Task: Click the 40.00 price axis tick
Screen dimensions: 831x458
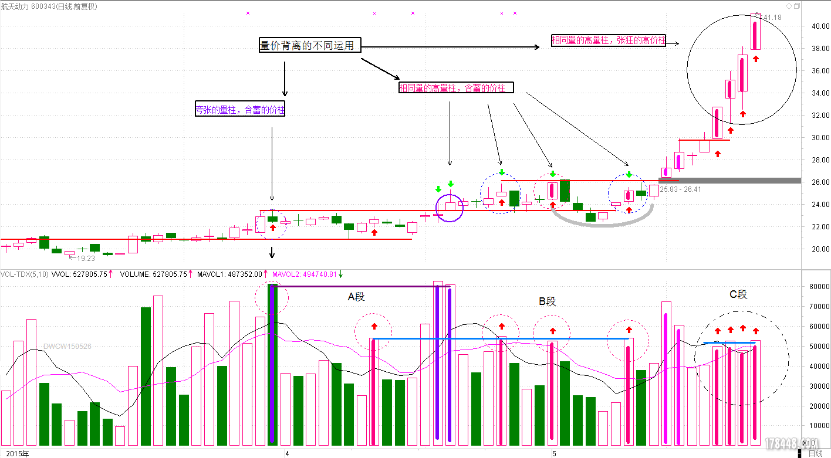Action: tap(820, 26)
